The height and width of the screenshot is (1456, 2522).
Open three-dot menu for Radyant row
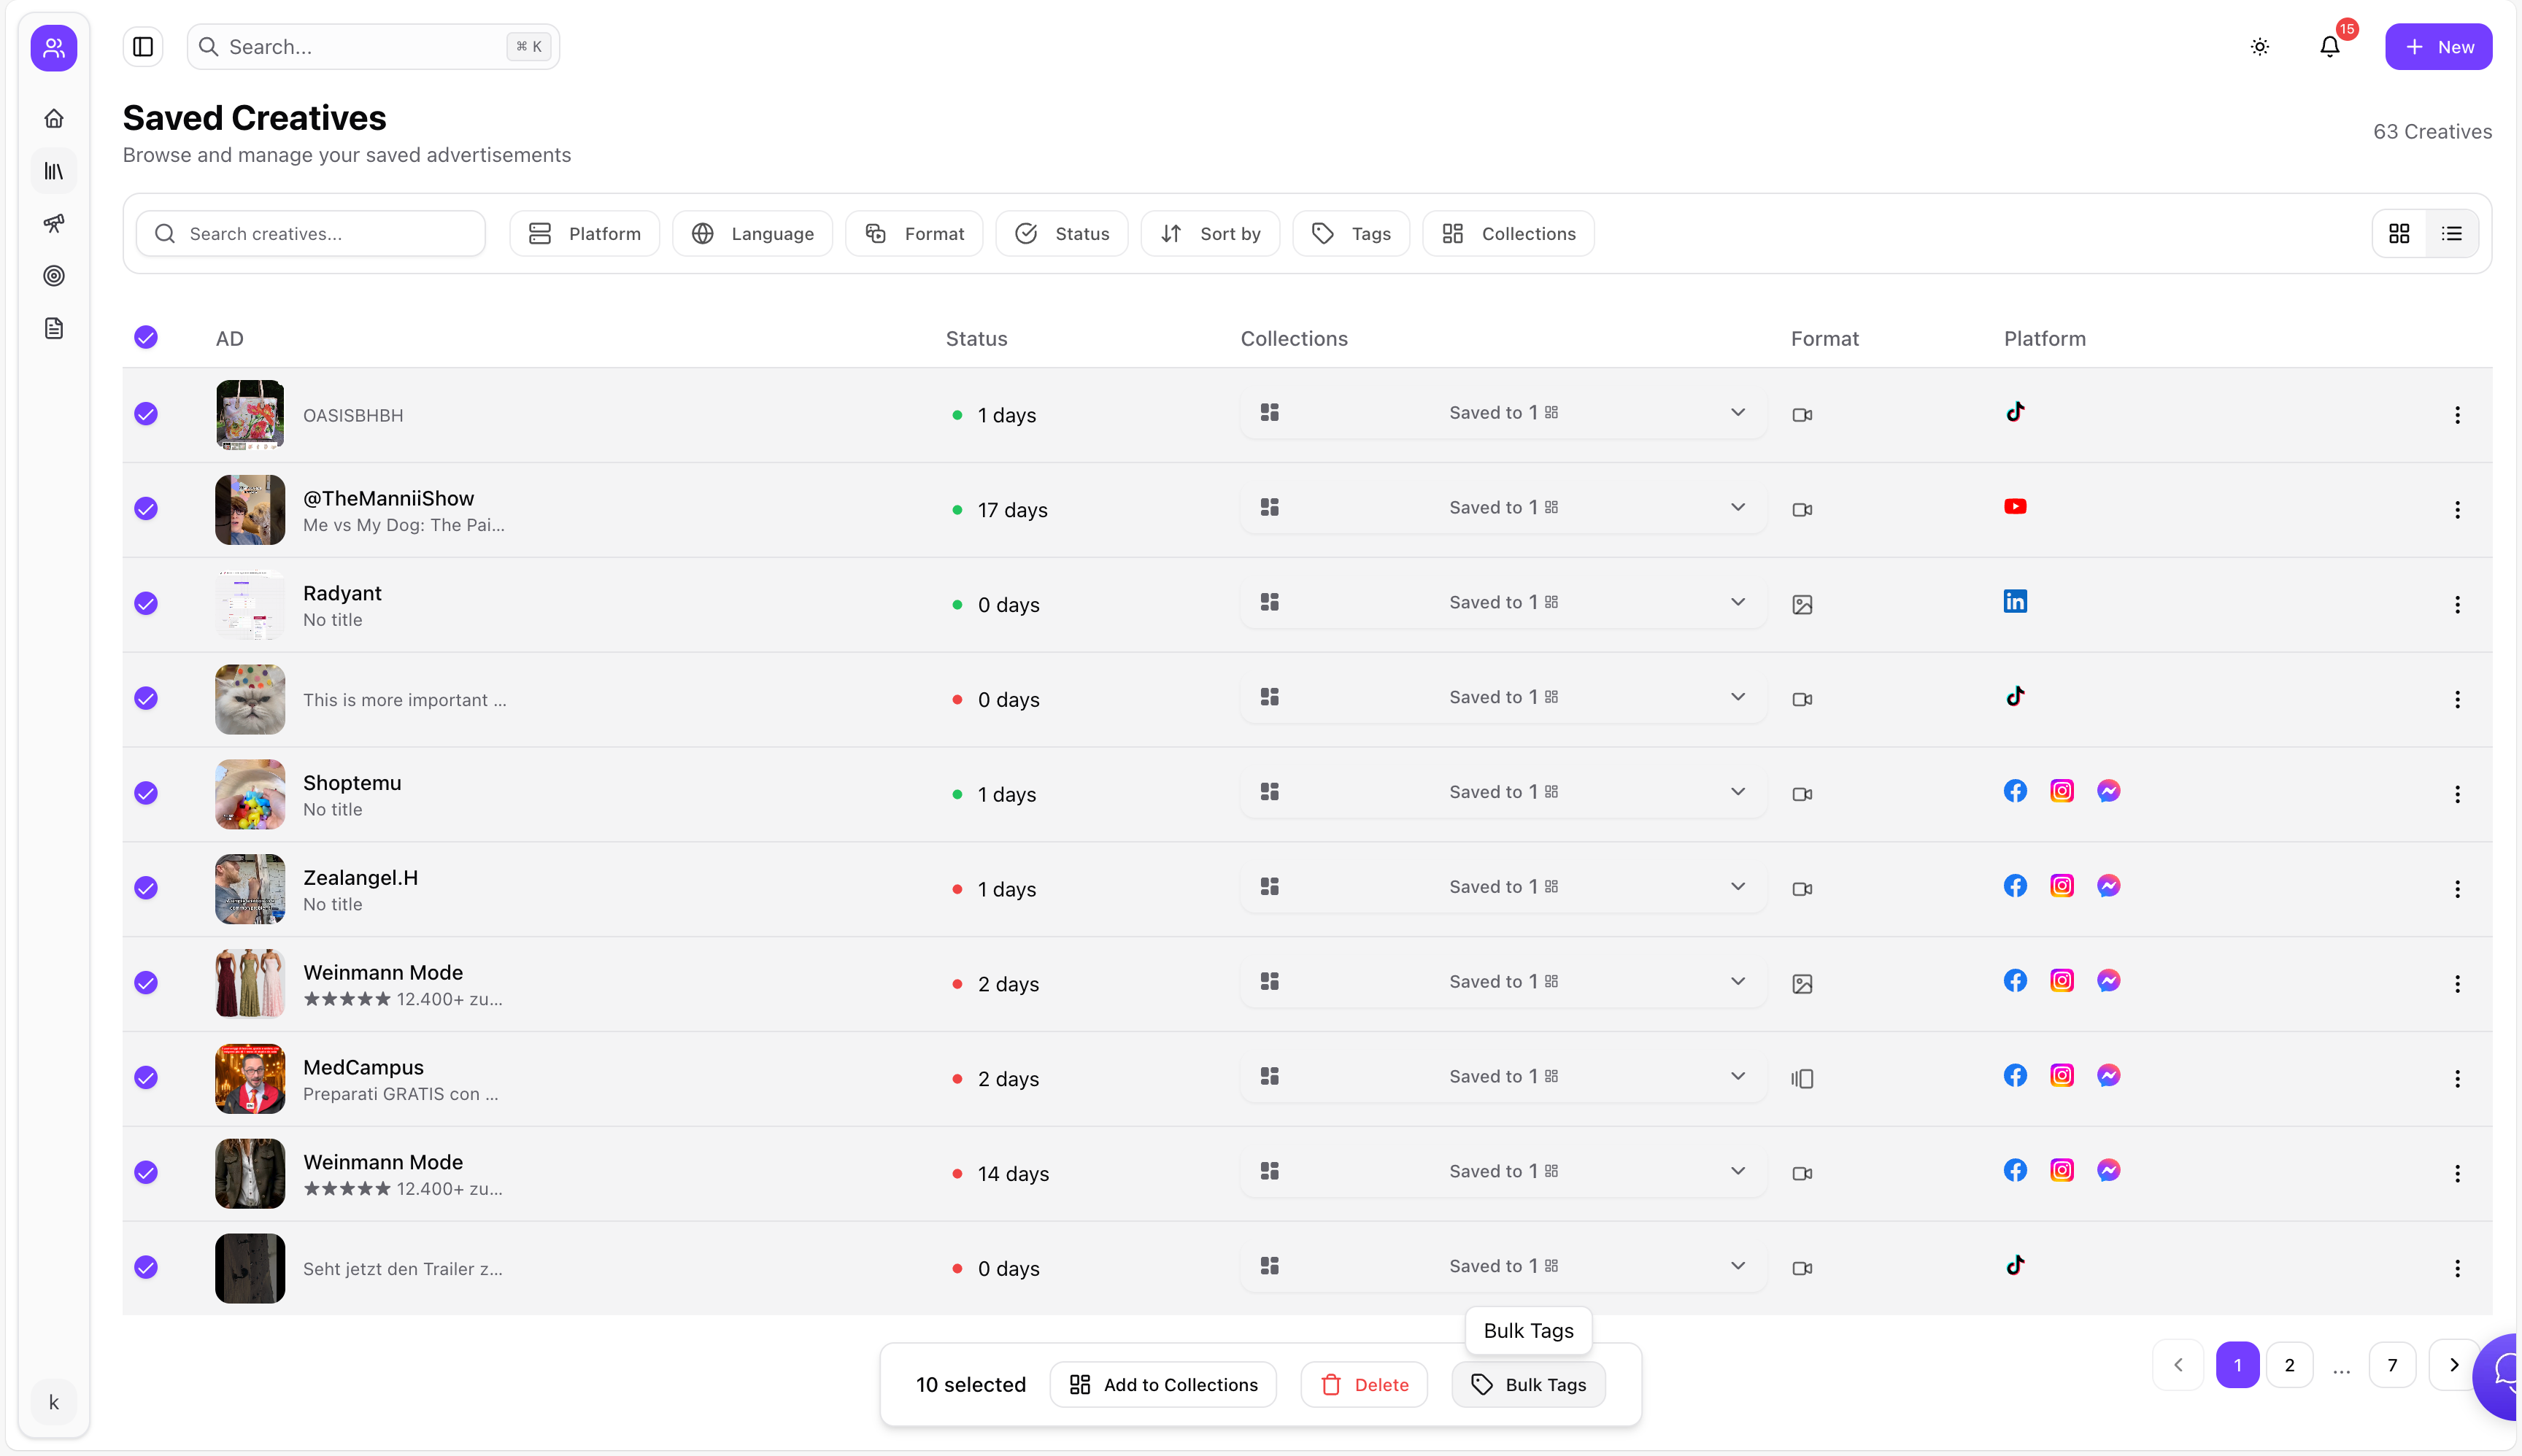[x=2457, y=605]
